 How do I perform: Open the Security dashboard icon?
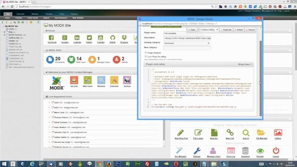click(74, 80)
